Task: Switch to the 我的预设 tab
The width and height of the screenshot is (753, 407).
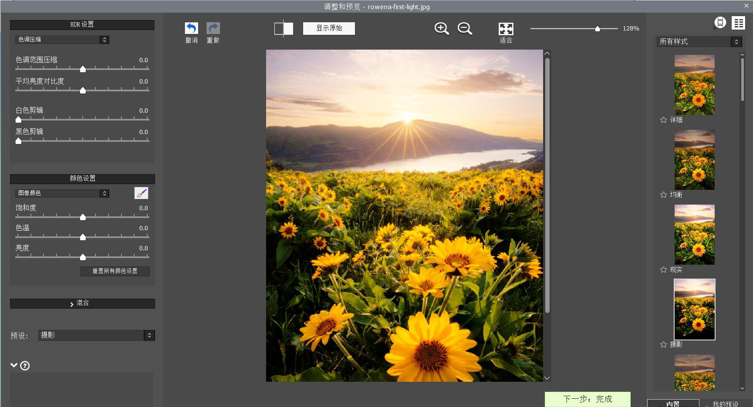Action: pos(724,403)
